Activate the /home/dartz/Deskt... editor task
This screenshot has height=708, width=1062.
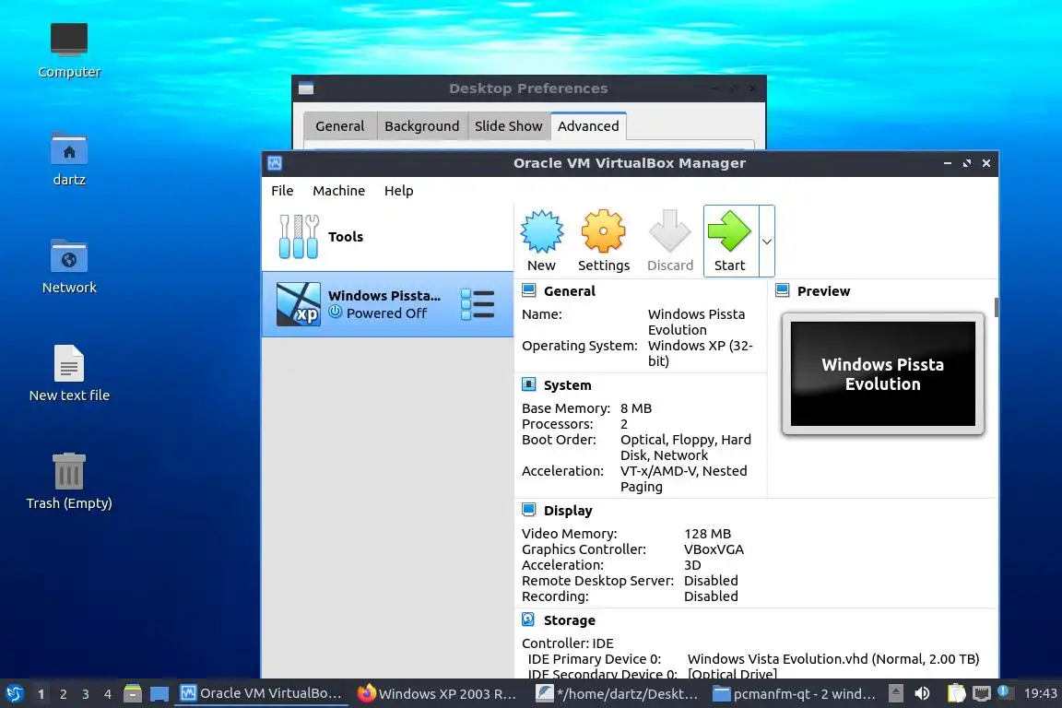pos(617,694)
